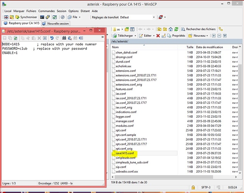The height and width of the screenshot is (193, 244).
Task: Click the rename file icon
Action: point(164,36)
